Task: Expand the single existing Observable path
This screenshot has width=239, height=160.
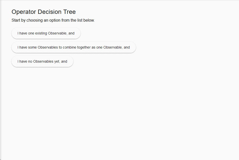Action: tap(46, 33)
